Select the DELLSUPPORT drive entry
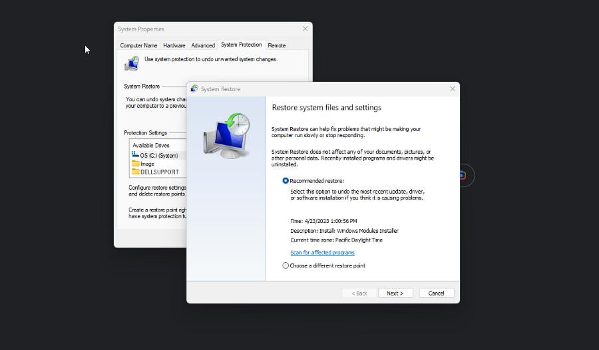Screen dimensions: 599x350 (158, 172)
